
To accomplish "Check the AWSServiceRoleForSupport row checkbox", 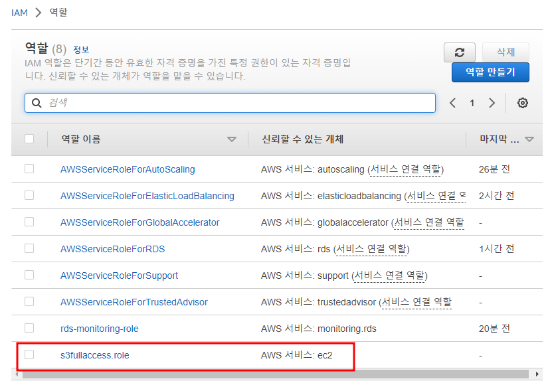I will pos(29,275).
